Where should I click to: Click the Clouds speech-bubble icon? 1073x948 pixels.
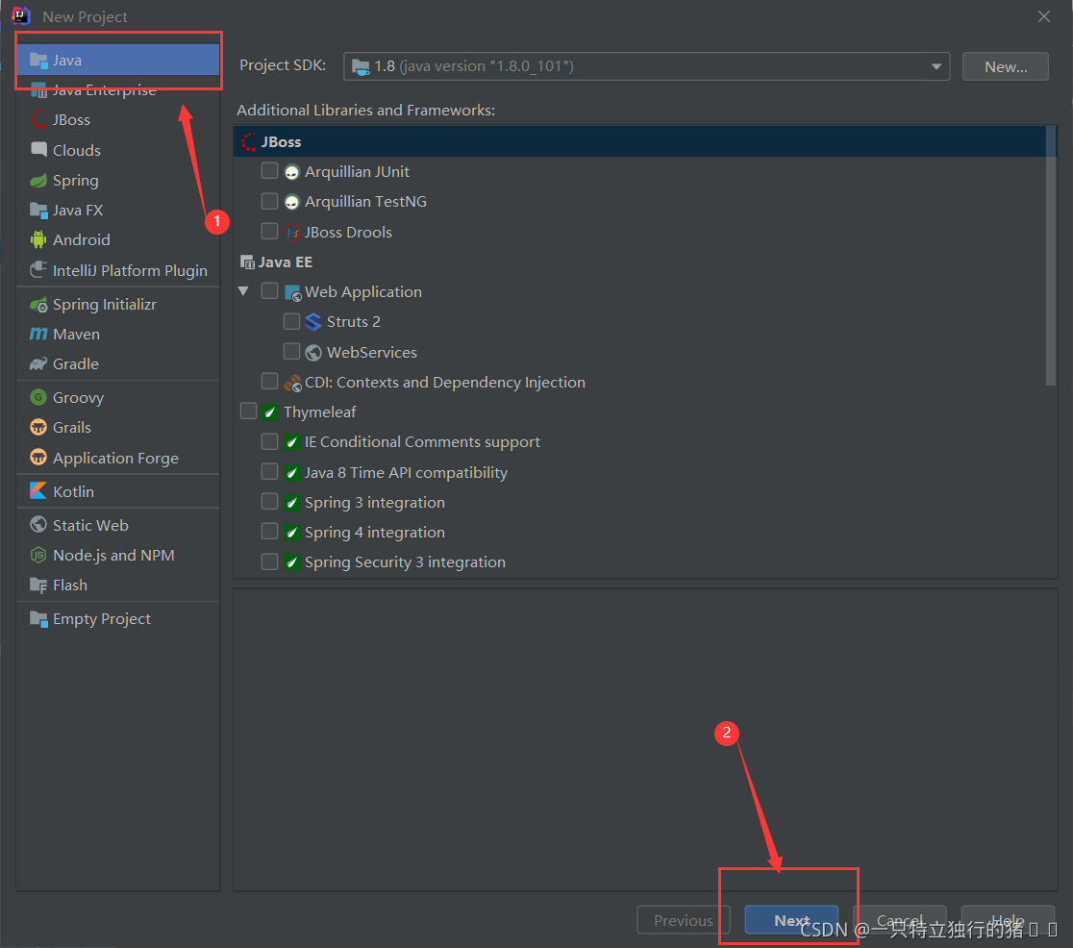pyautogui.click(x=38, y=150)
